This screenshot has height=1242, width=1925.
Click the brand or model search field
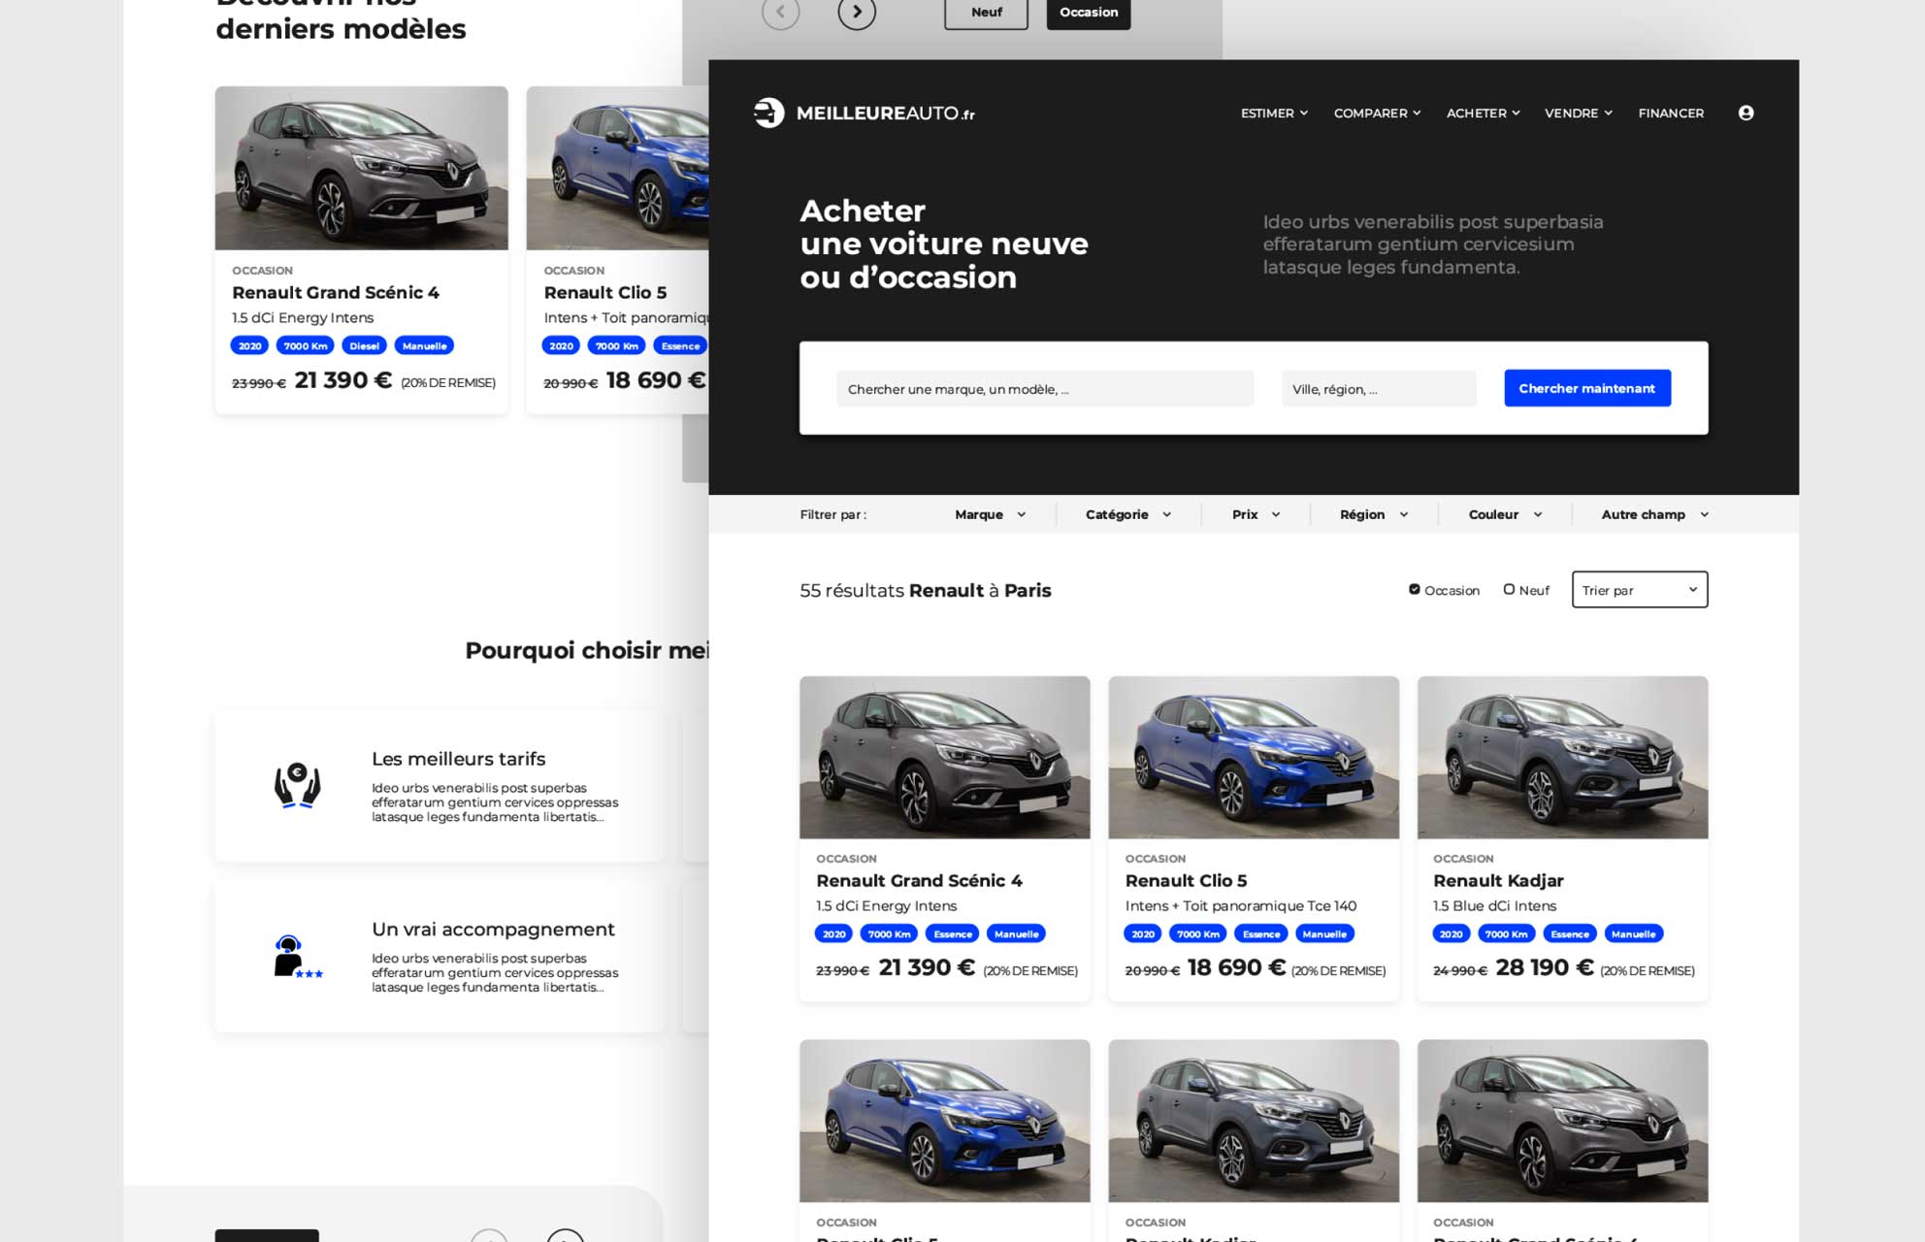[x=1045, y=388]
